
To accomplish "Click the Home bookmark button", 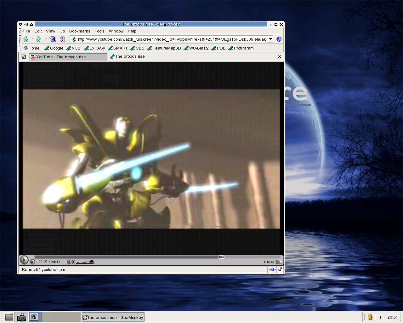I will pyautogui.click(x=31, y=48).
